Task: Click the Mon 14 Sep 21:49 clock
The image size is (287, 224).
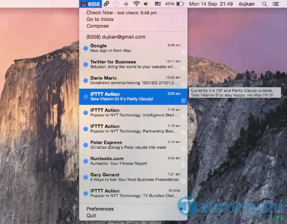Action: [x=211, y=4]
